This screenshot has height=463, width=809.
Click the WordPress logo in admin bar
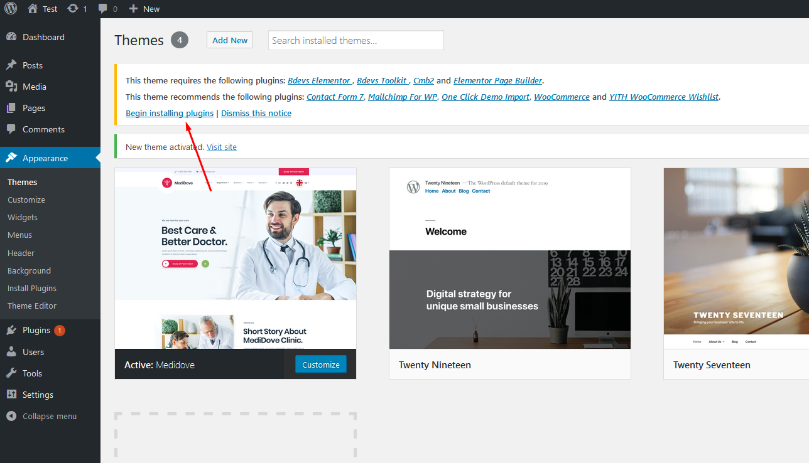12,9
